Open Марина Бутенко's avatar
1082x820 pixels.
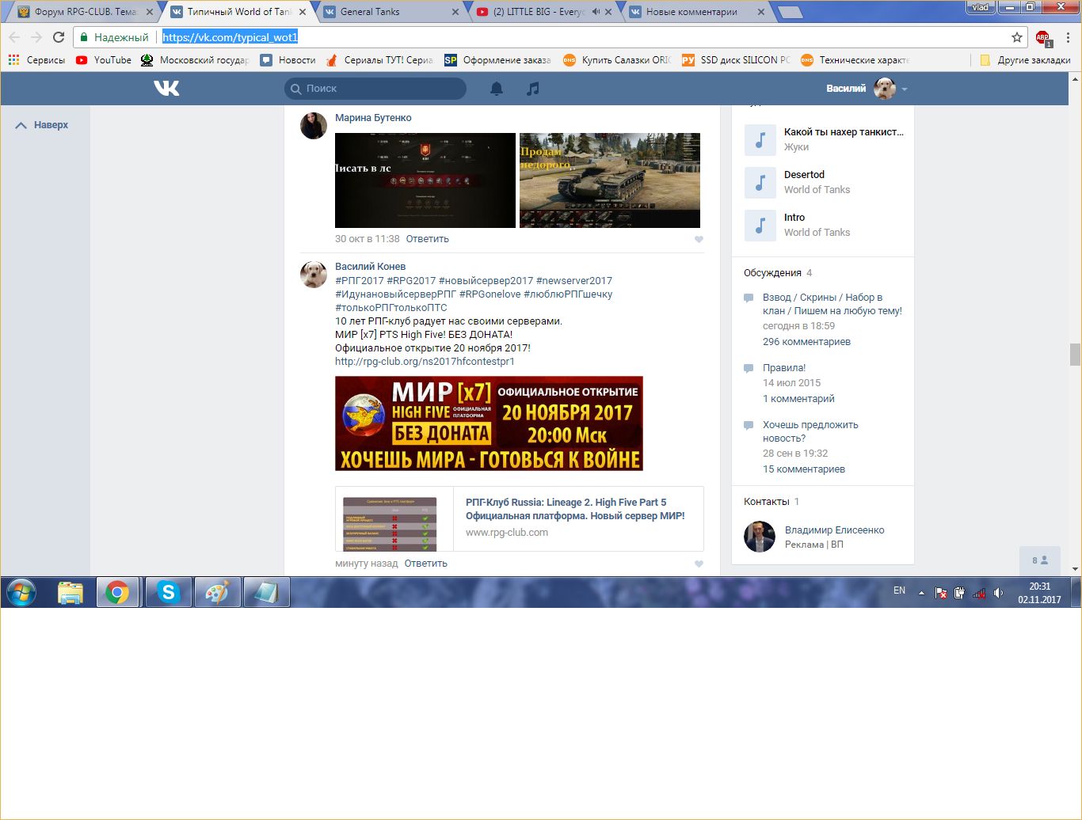pos(314,125)
